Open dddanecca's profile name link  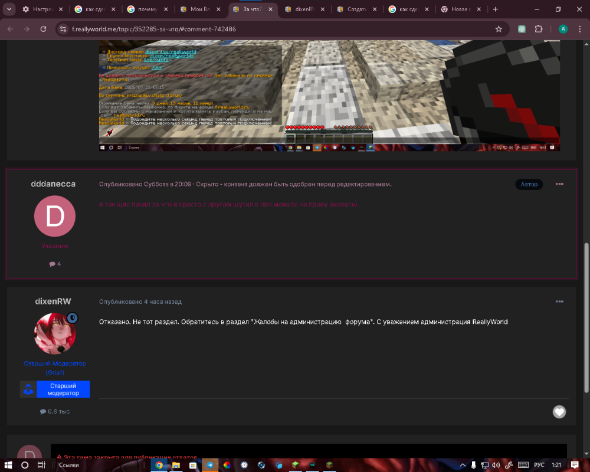[53, 183]
